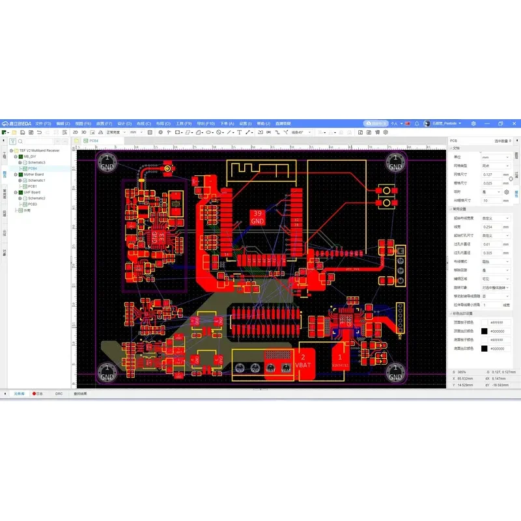Open the log tab with red dot

pos(38,394)
